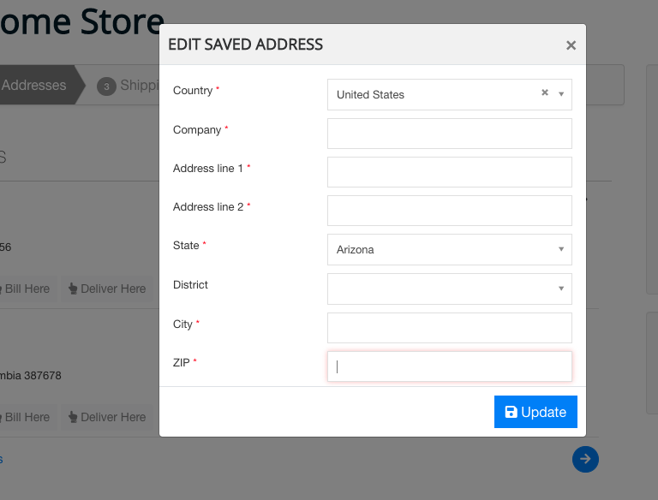The image size is (658, 500).
Task: Click the Edit Saved Address title
Action: 246,45
